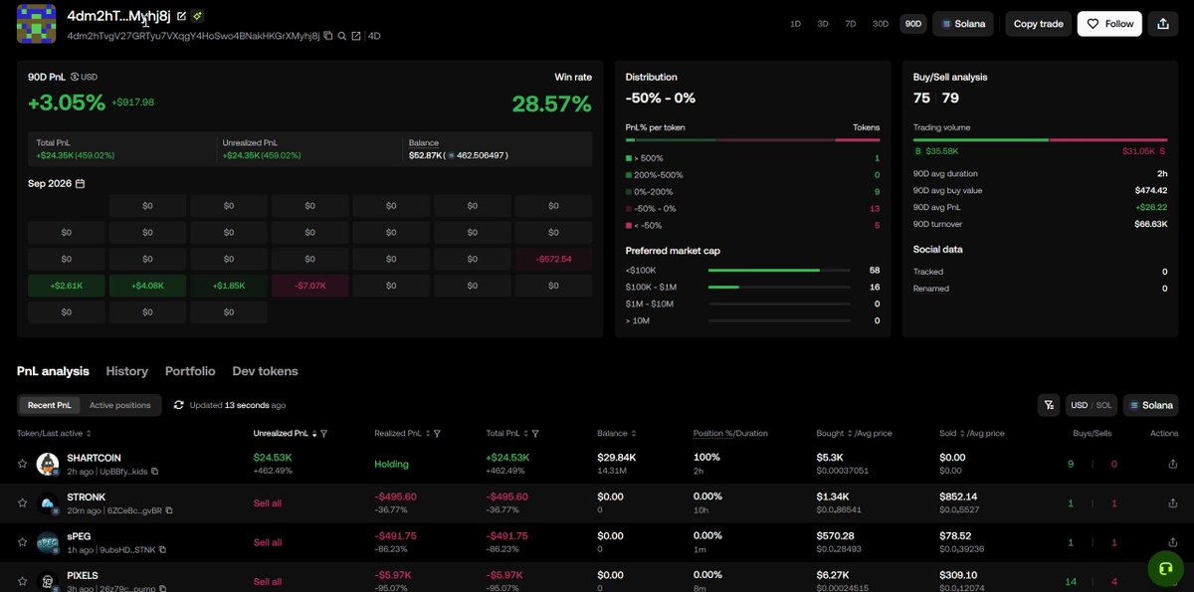Viewport: 1194px width, 592px height.
Task: Open the table filter settings icon
Action: (1048, 405)
